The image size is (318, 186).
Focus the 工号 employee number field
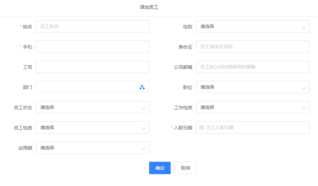point(92,67)
